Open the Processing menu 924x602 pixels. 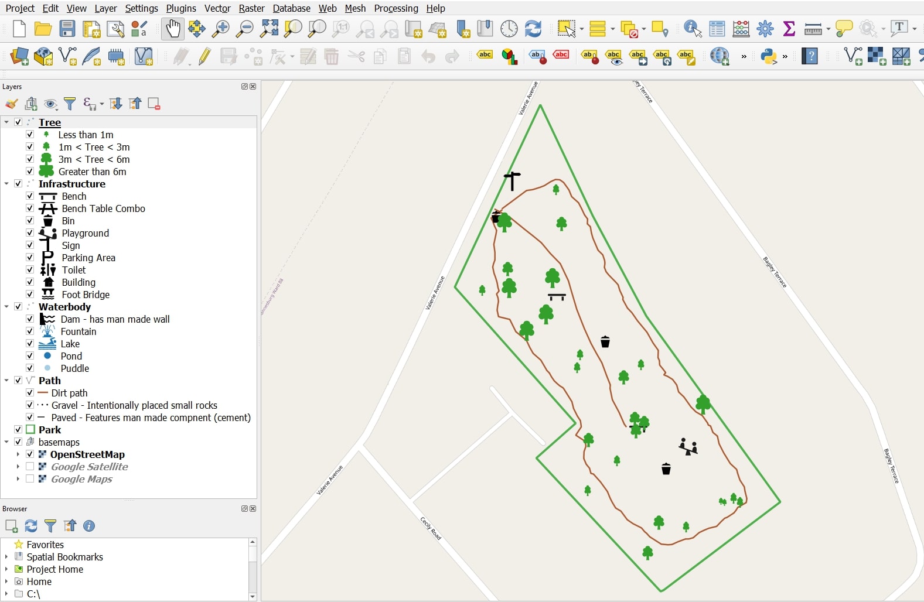395,8
